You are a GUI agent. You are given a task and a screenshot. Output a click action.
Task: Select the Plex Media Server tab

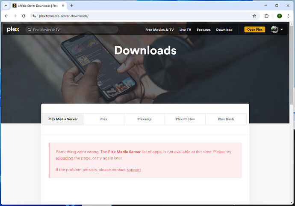point(63,119)
